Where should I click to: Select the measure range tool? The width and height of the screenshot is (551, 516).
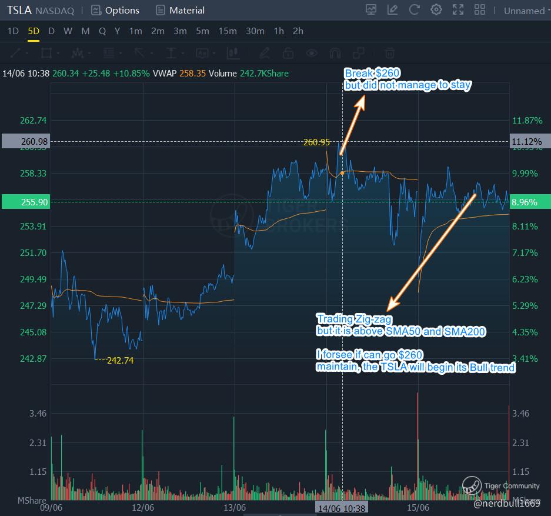pyautogui.click(x=171, y=53)
